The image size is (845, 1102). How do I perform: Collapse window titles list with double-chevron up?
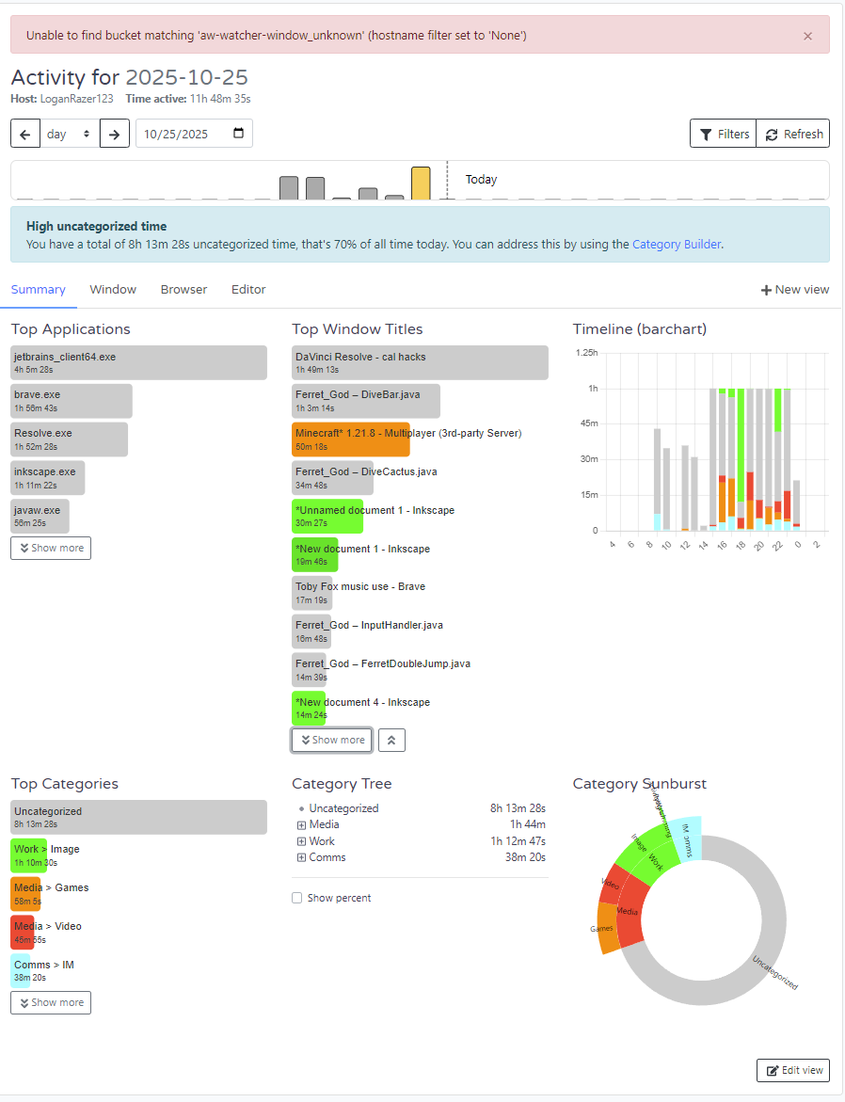(391, 740)
